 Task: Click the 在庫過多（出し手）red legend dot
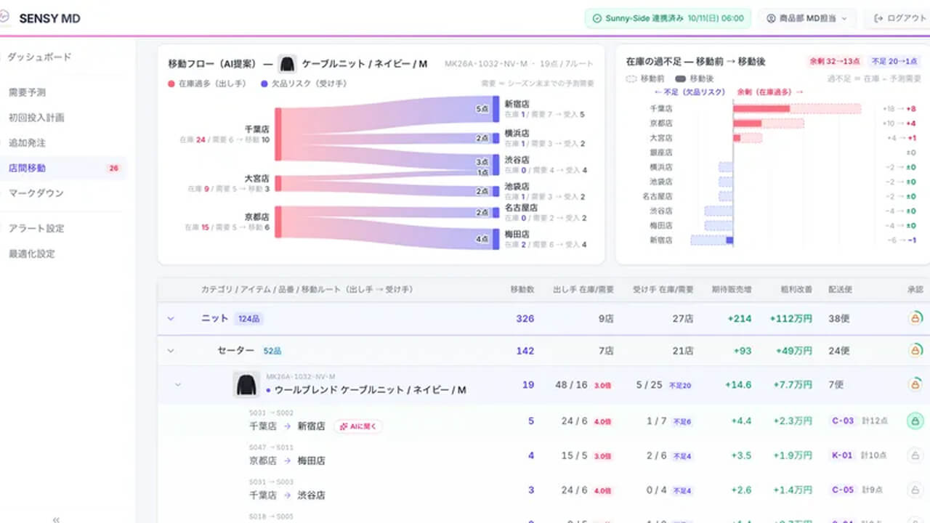click(171, 84)
